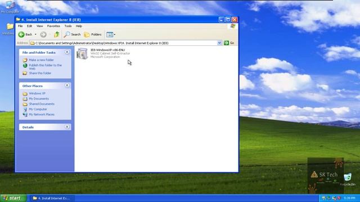Open Windows XP folder in Other Places

point(37,94)
